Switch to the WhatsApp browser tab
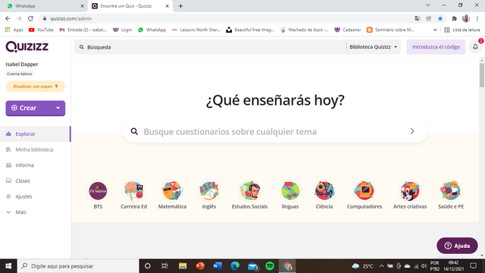Viewport: 485px width, 273px height. click(x=43, y=6)
